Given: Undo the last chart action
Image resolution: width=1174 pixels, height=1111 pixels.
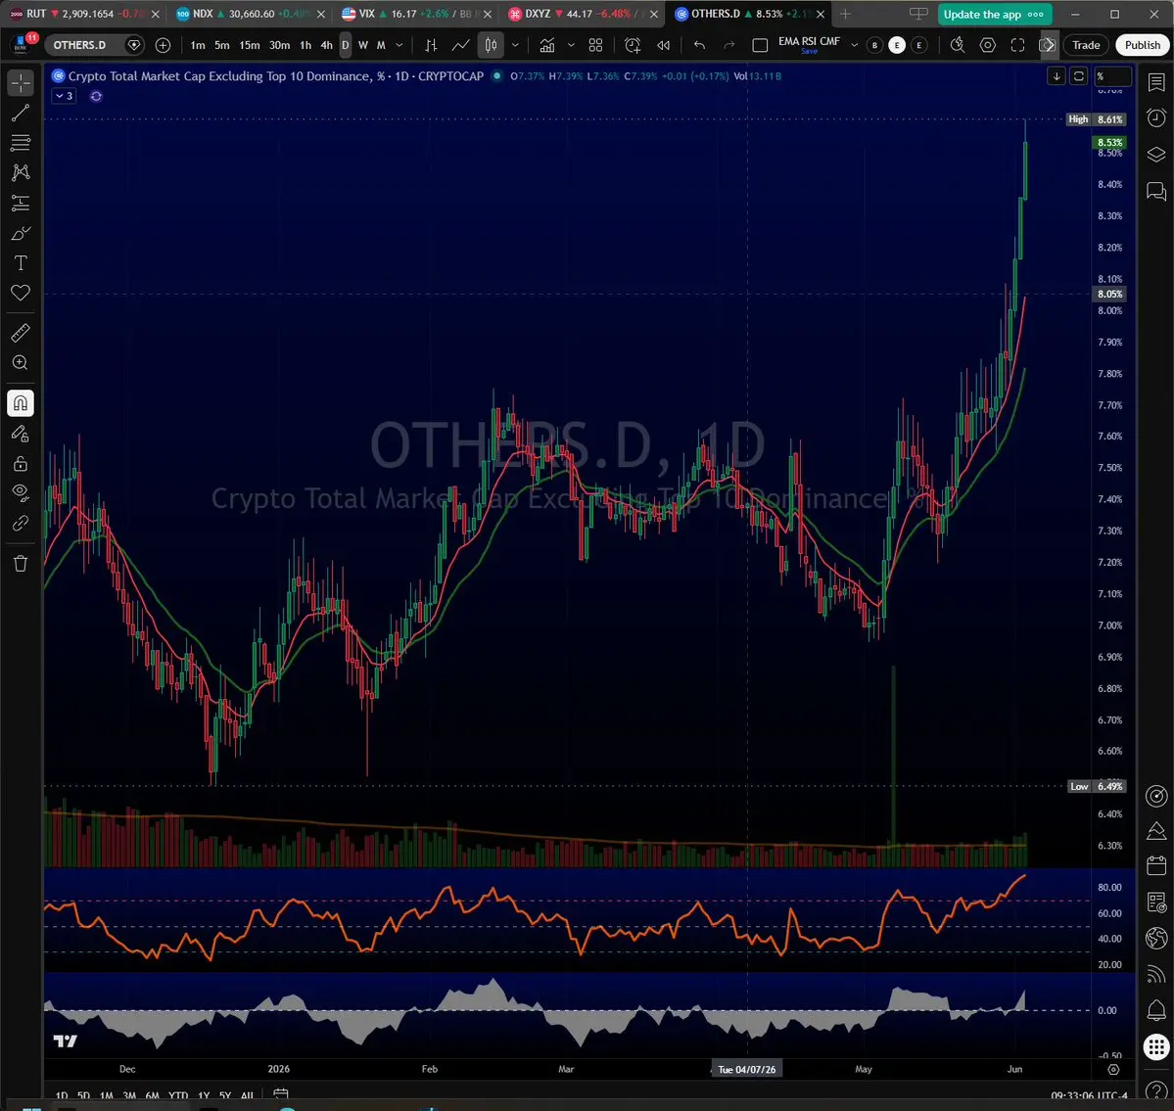Looking at the screenshot, I should tap(699, 45).
